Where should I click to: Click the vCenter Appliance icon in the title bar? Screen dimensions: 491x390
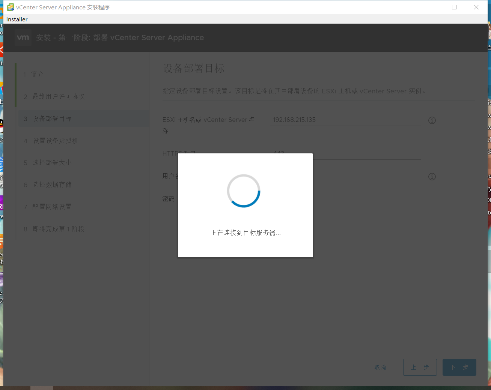point(11,7)
